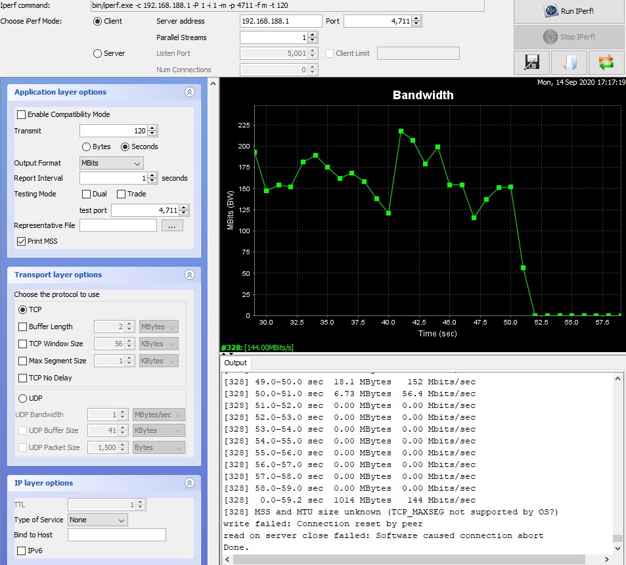The height and width of the screenshot is (565, 626).
Task: Select the UDP protocol radio button
Action: [x=23, y=399]
